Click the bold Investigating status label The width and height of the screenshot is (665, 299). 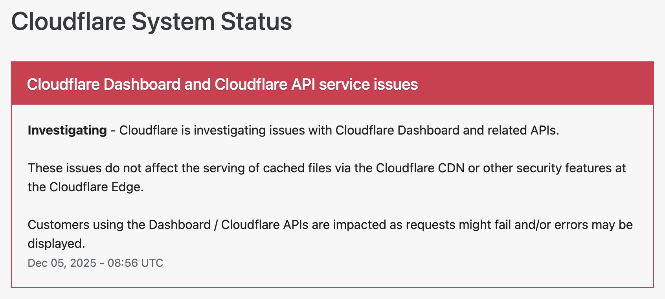[67, 130]
